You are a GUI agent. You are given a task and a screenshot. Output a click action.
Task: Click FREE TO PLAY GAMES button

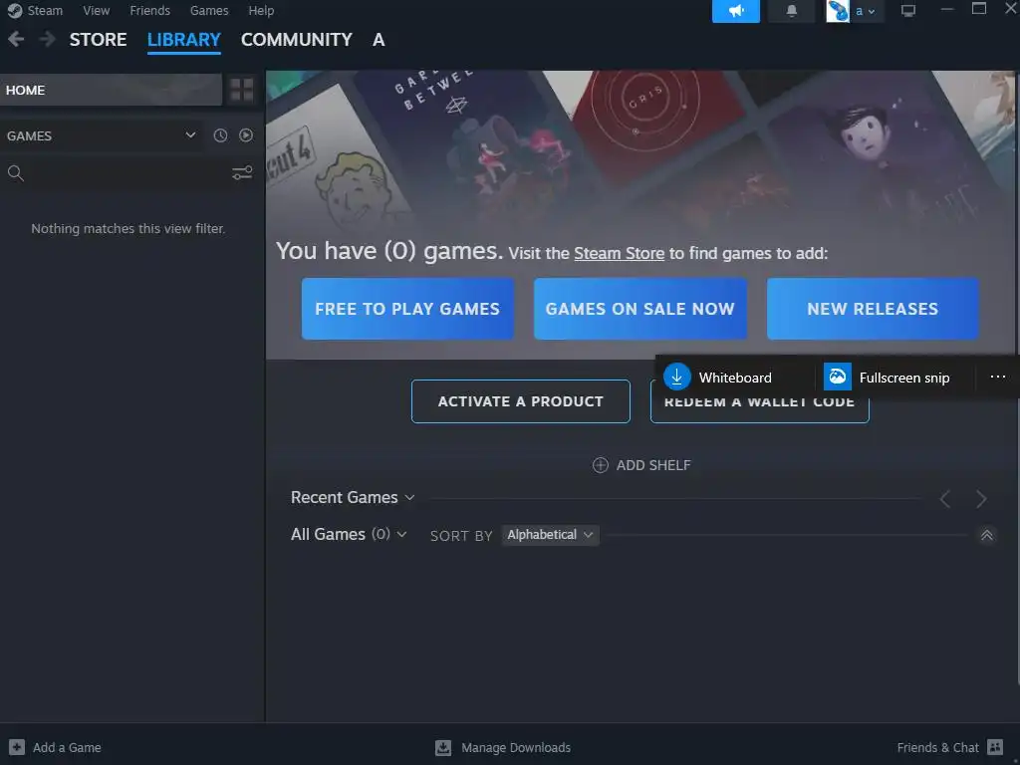407,309
